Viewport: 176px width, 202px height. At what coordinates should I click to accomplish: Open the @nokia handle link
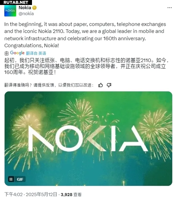click(x=26, y=13)
